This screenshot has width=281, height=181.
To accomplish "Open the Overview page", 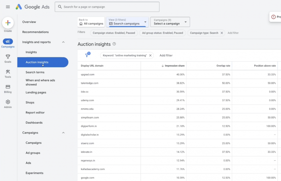I will point(29,22).
